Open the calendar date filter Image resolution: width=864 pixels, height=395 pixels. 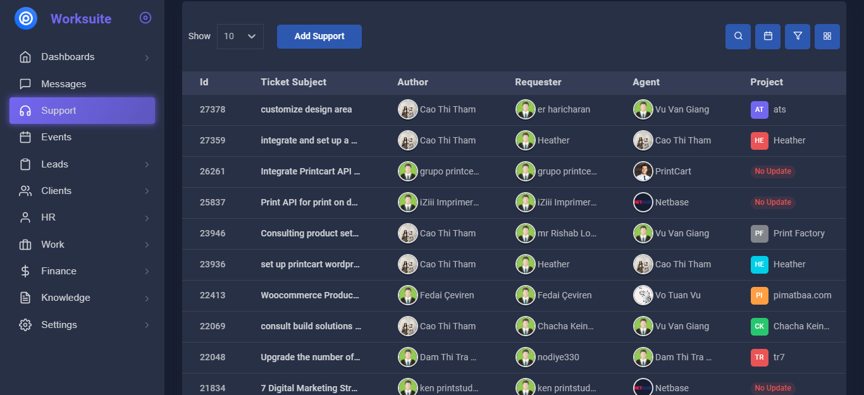pyautogui.click(x=768, y=37)
